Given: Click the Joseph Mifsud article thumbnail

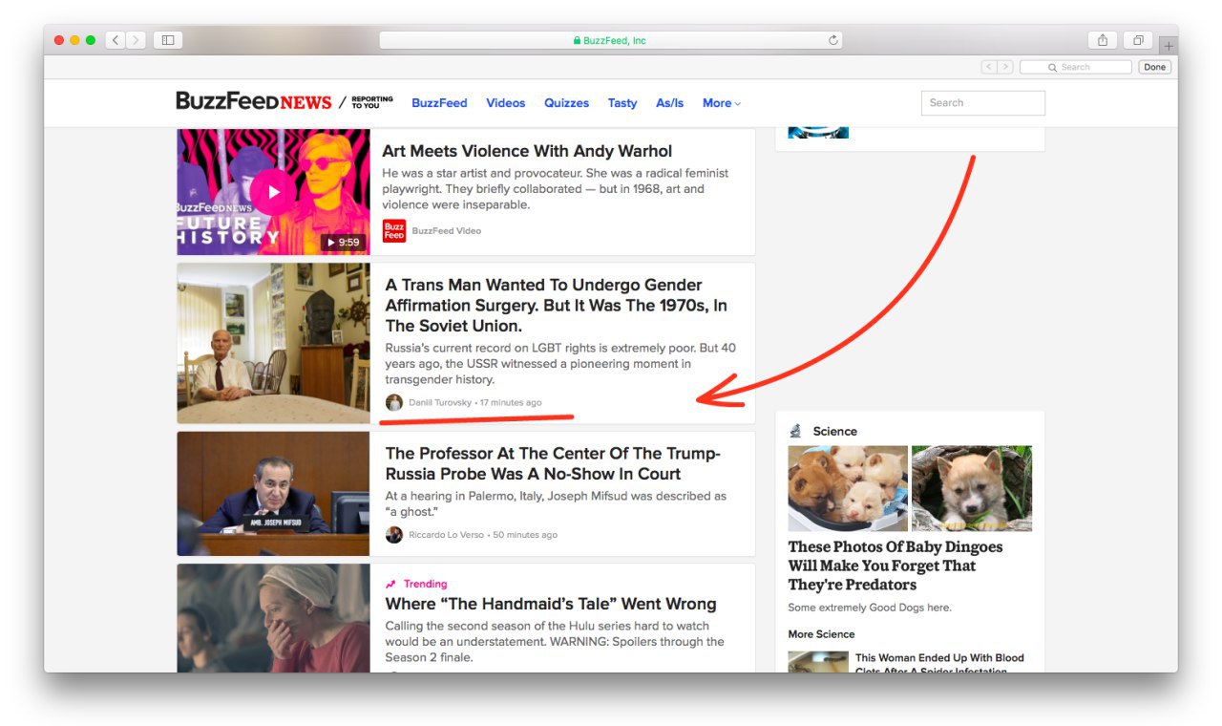Looking at the screenshot, I should tap(273, 493).
